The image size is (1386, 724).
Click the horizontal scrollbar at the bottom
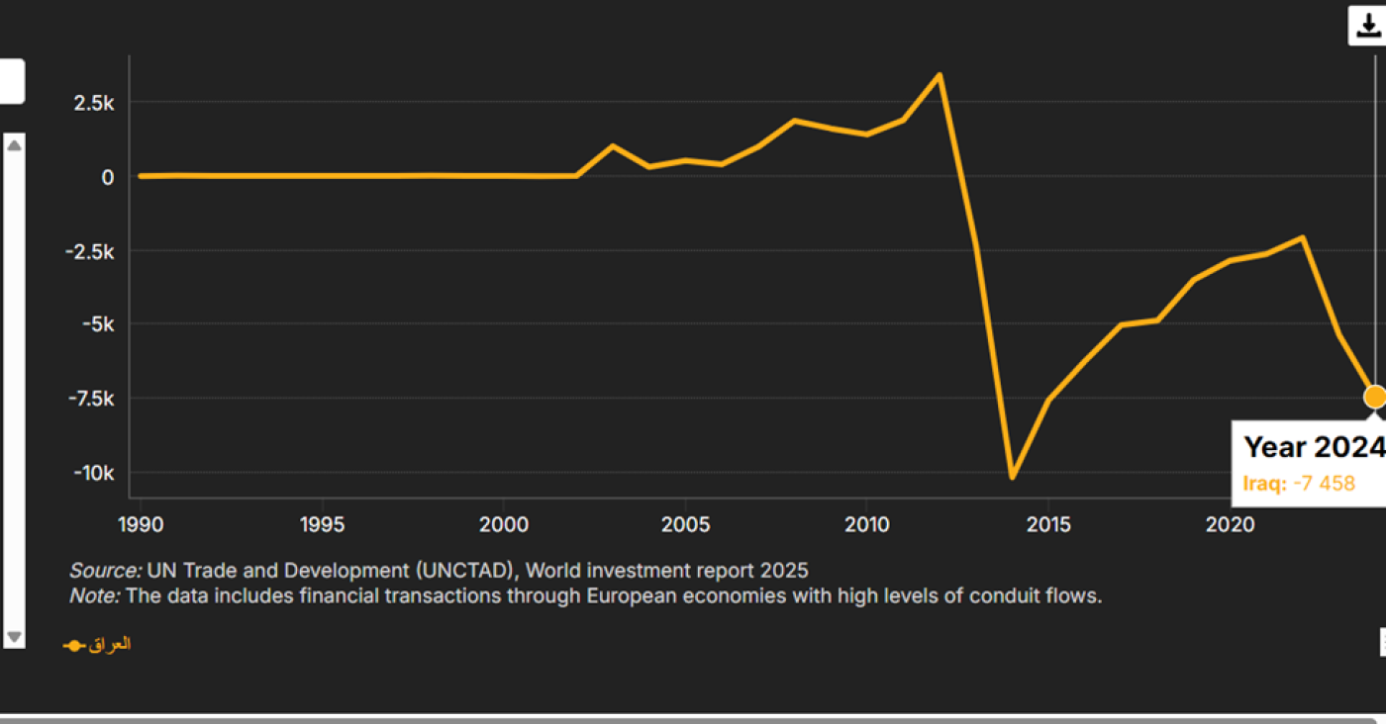tap(693, 718)
